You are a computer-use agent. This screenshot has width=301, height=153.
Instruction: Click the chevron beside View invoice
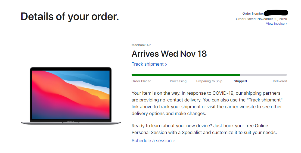point(286,24)
